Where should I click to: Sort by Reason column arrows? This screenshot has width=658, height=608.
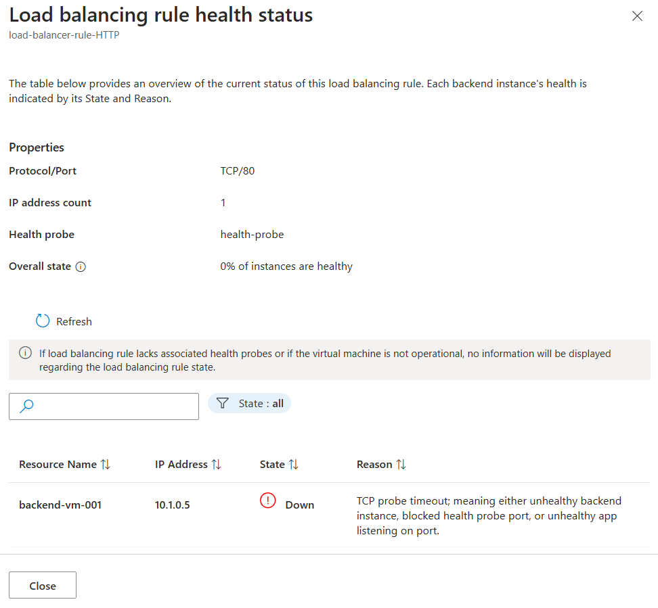(401, 465)
